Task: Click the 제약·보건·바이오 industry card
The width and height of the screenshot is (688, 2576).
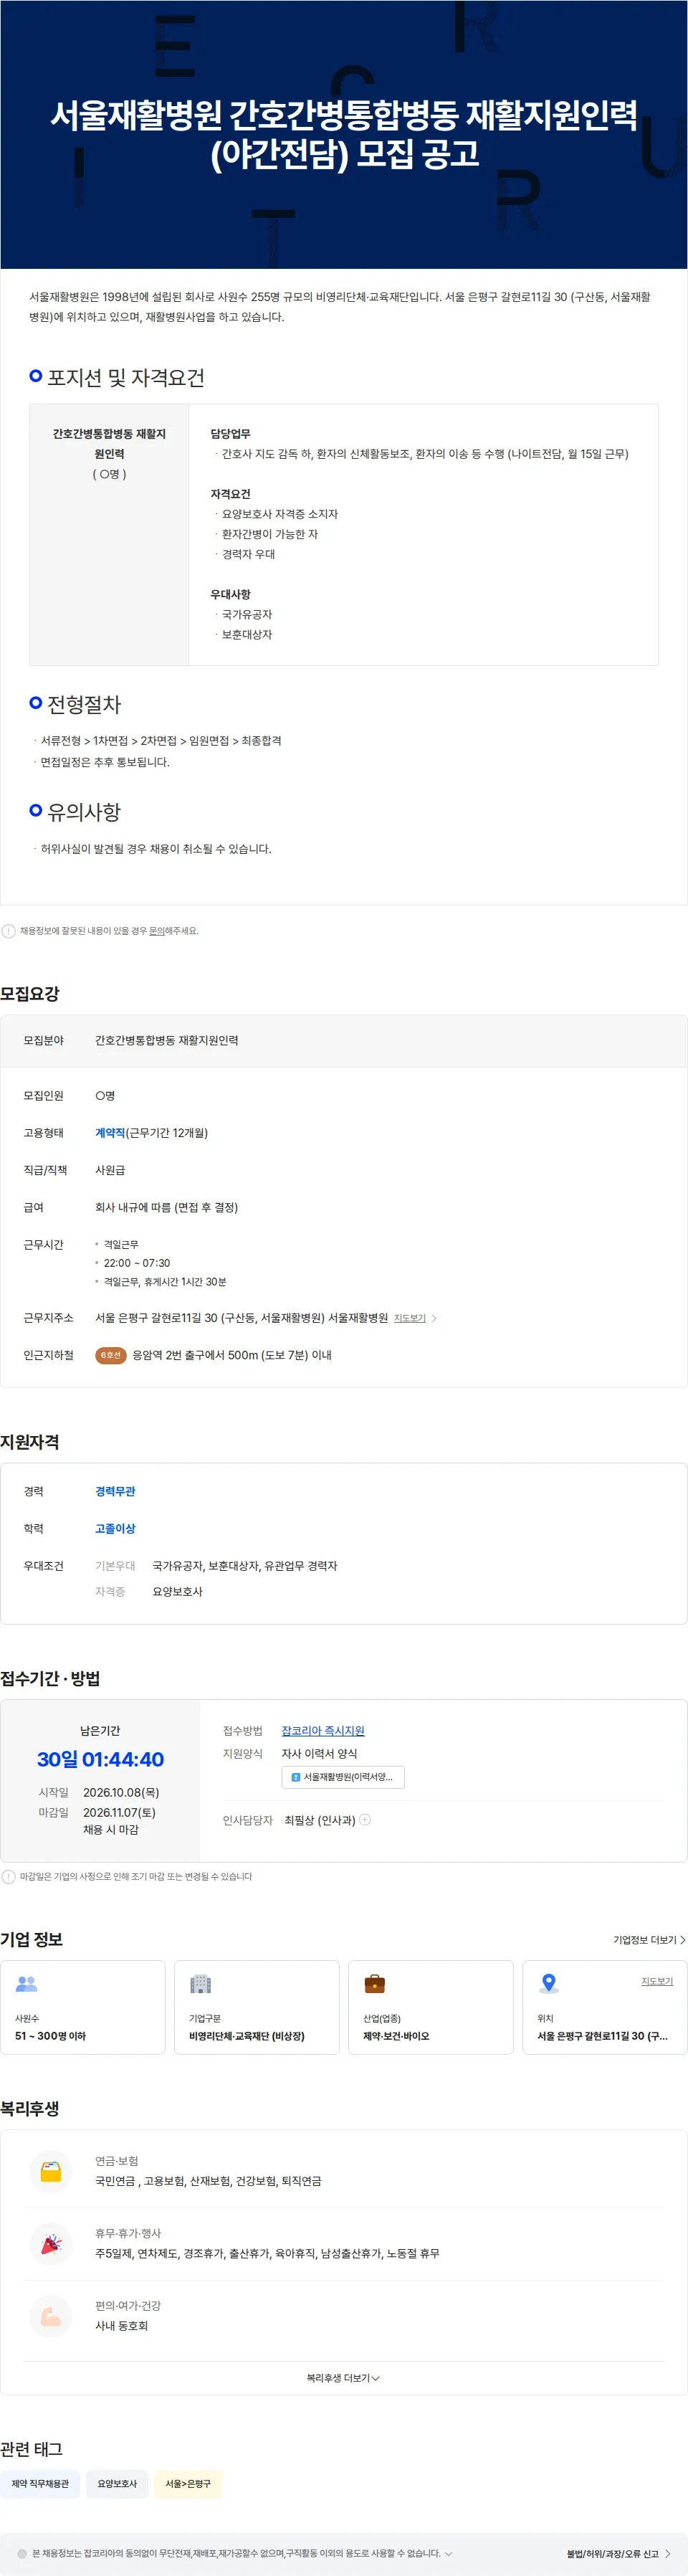Action: [x=431, y=2007]
